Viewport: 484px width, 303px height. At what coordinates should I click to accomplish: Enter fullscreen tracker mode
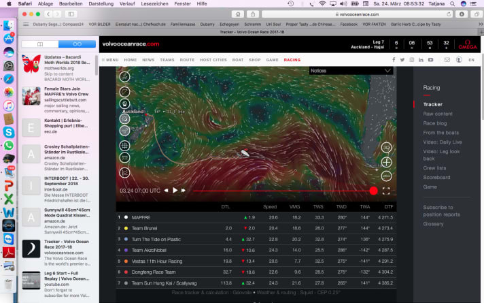click(386, 191)
